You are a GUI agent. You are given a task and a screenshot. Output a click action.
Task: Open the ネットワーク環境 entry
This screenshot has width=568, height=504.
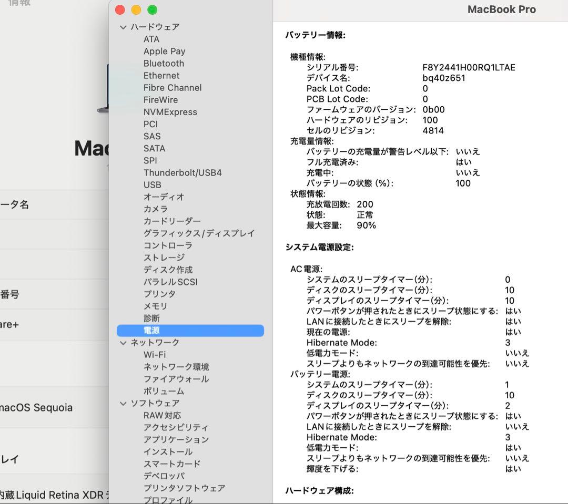click(x=176, y=367)
